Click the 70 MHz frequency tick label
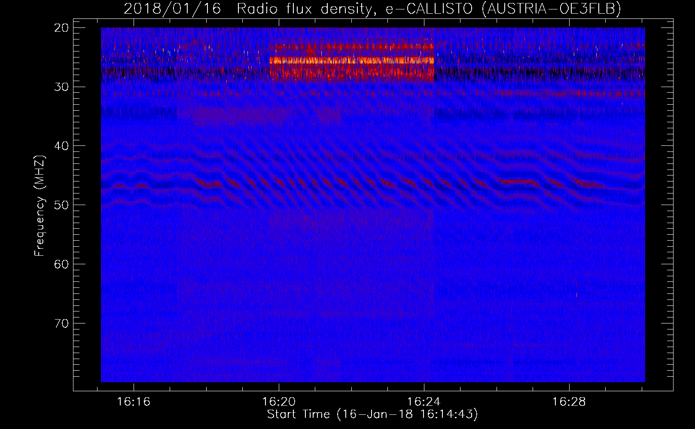 point(62,323)
